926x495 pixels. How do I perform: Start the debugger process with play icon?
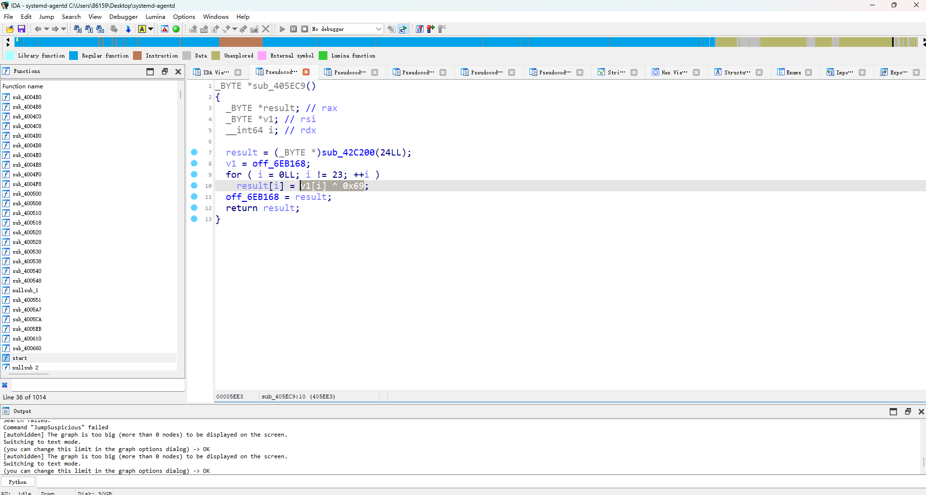(282, 29)
